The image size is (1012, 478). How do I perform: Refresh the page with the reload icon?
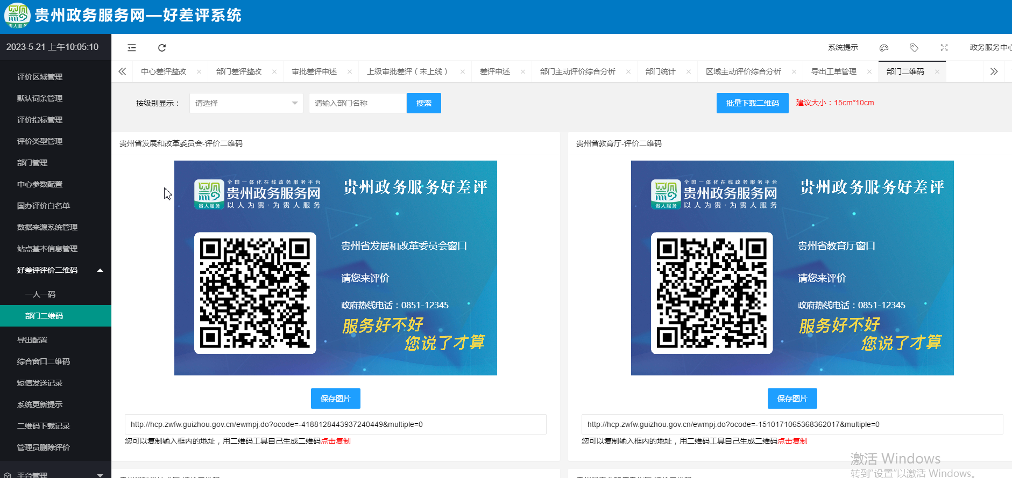coord(162,48)
